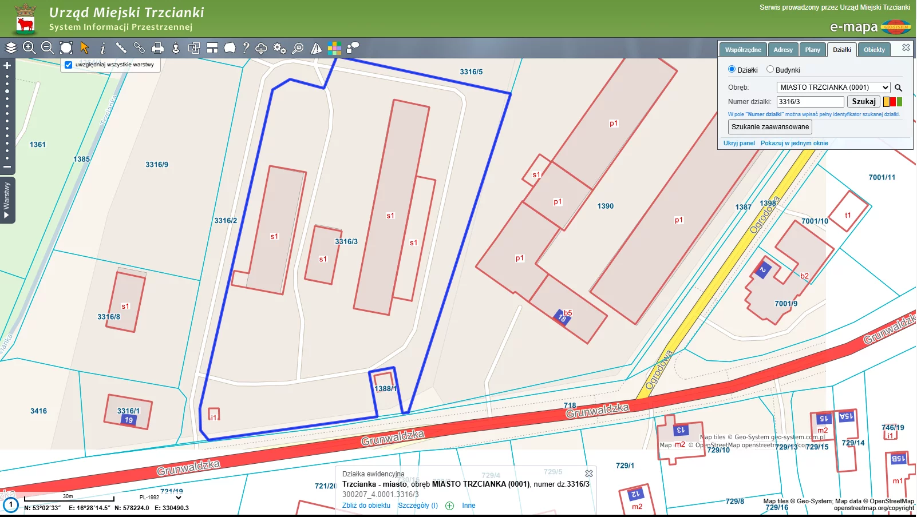Switch to the Adresy tab
The image size is (917, 517).
(783, 50)
